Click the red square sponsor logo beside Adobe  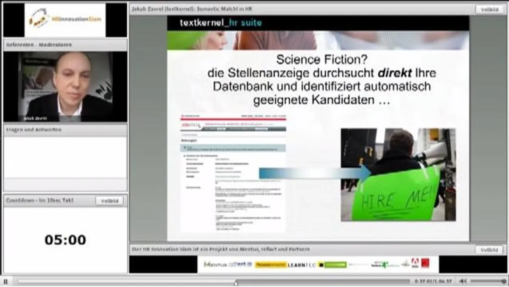click(425, 262)
